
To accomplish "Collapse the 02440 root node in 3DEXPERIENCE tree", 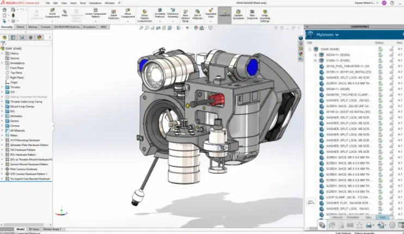I will coord(310,49).
